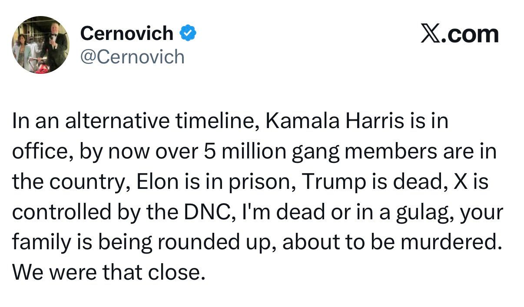Viewport: 524px width, 307px height.
Task: Click the Cernovich display name
Action: (127, 33)
